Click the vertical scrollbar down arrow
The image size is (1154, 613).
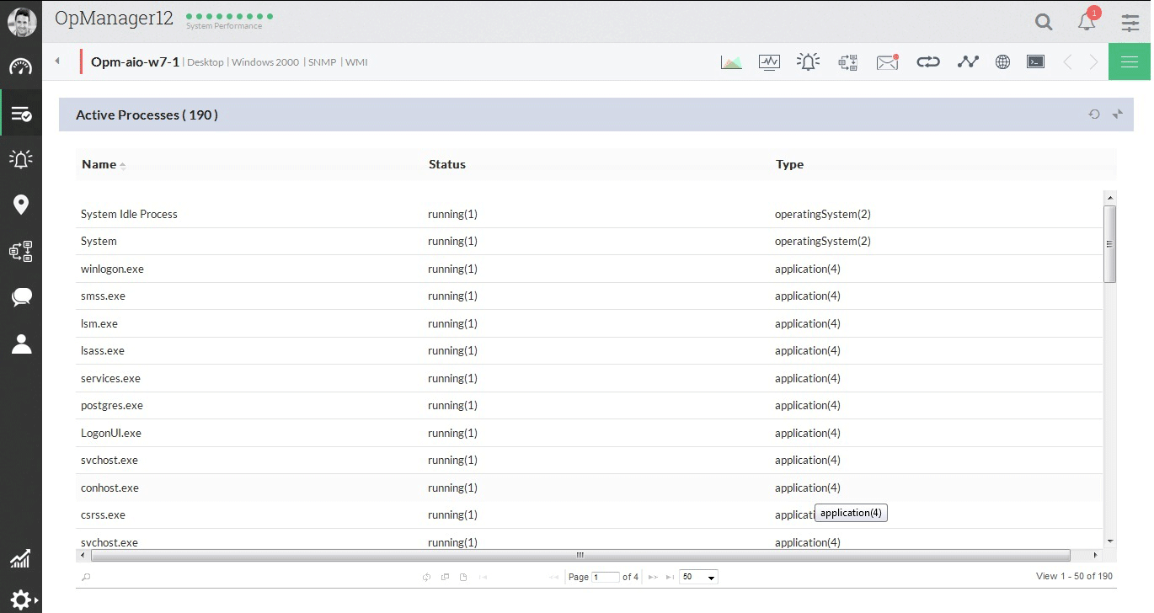click(x=1110, y=541)
